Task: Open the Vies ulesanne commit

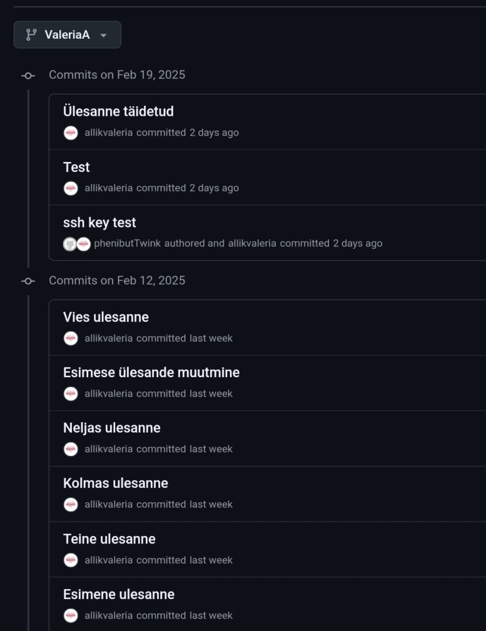Action: point(106,317)
